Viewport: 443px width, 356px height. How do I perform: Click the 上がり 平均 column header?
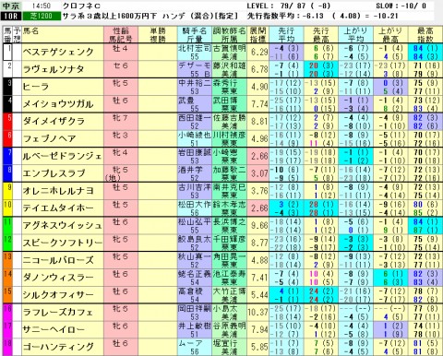[355, 35]
